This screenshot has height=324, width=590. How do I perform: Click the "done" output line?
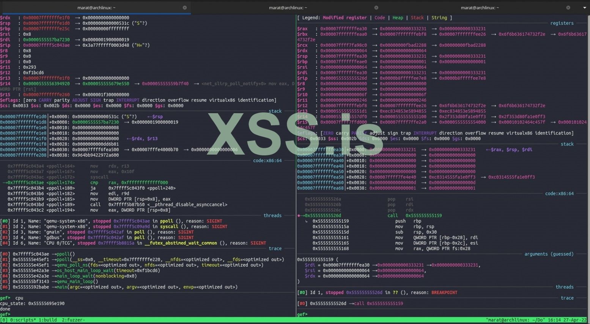click(x=5, y=309)
